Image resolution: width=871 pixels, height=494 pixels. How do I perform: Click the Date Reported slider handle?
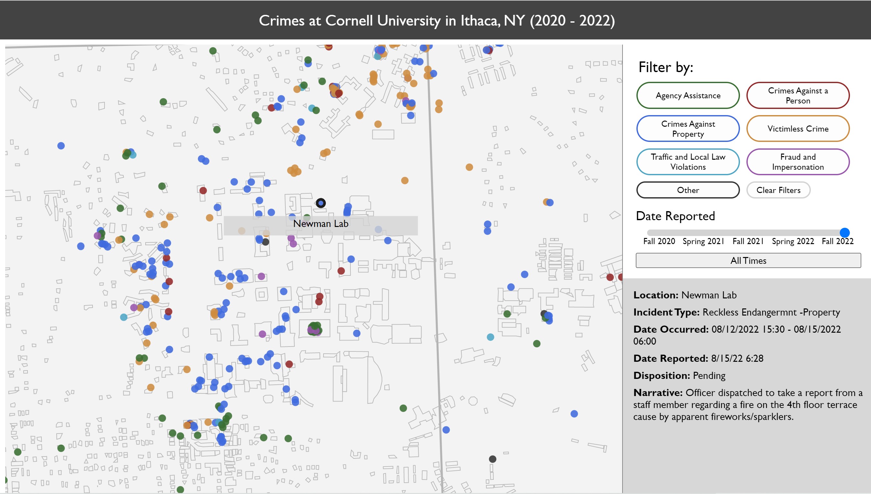point(844,232)
